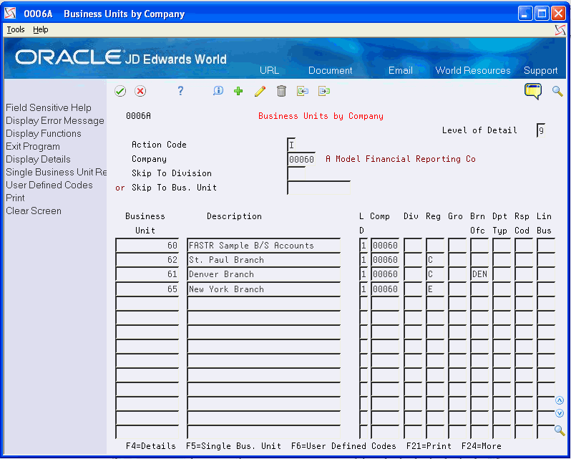Click Reg cell C in St. Paul row
The width and height of the screenshot is (571, 459).
(435, 260)
